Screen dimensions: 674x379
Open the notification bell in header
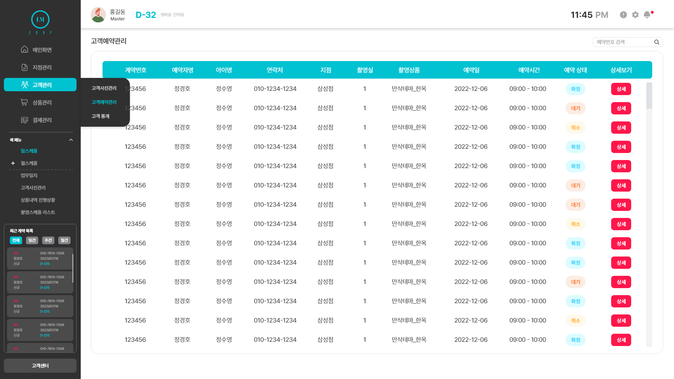647,15
